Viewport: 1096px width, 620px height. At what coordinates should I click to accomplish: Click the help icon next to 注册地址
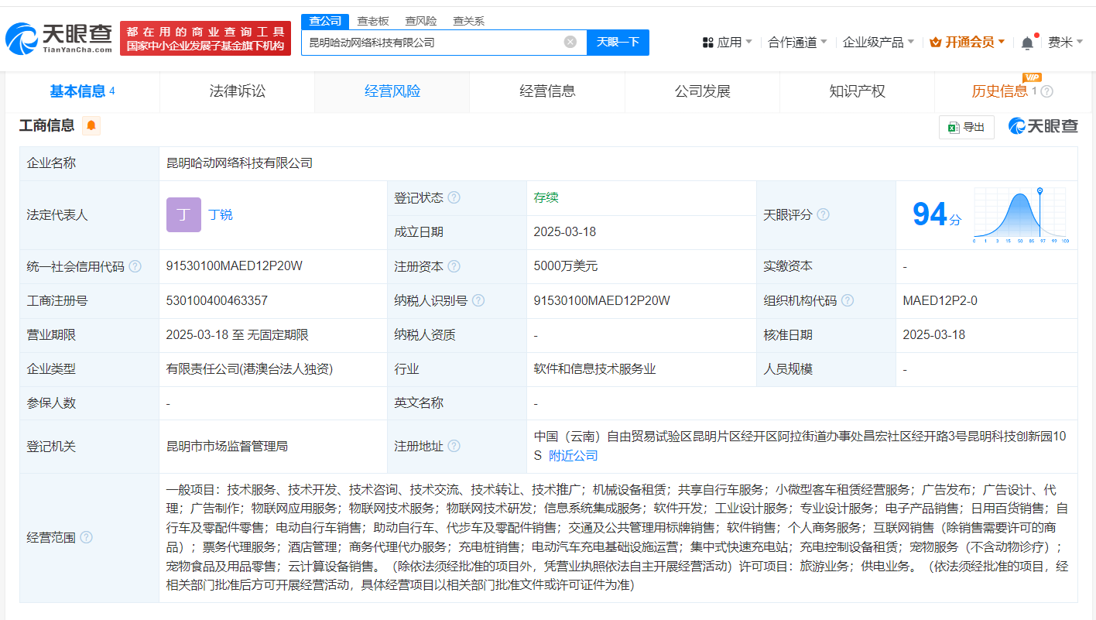pos(454,446)
